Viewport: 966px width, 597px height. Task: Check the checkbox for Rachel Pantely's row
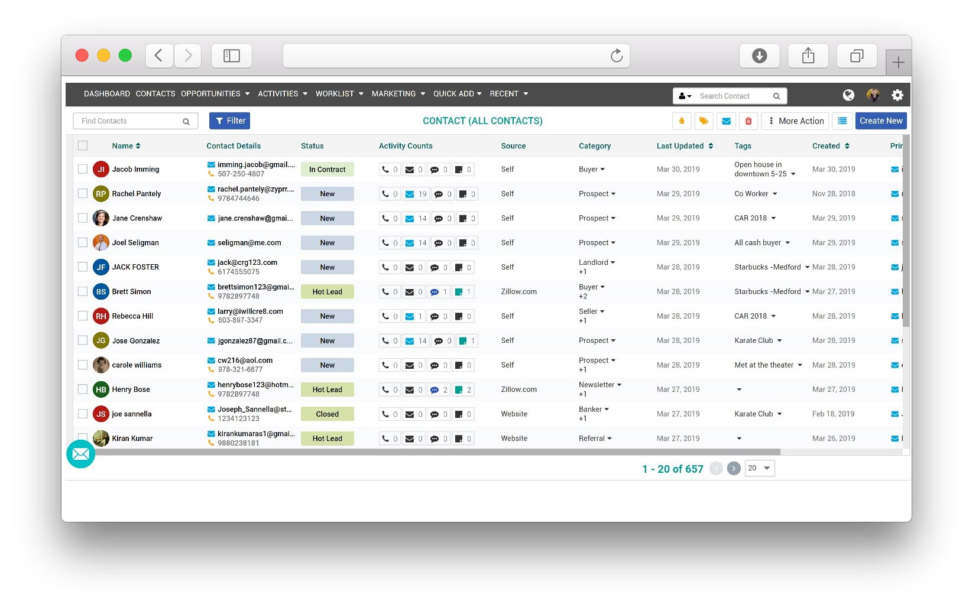(x=83, y=193)
